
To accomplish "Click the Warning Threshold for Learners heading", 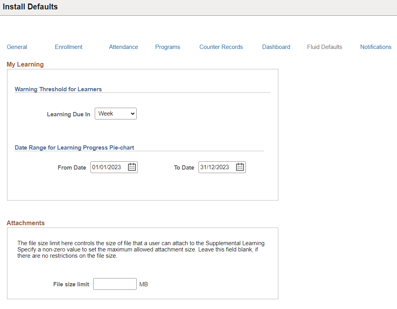I will pos(58,89).
